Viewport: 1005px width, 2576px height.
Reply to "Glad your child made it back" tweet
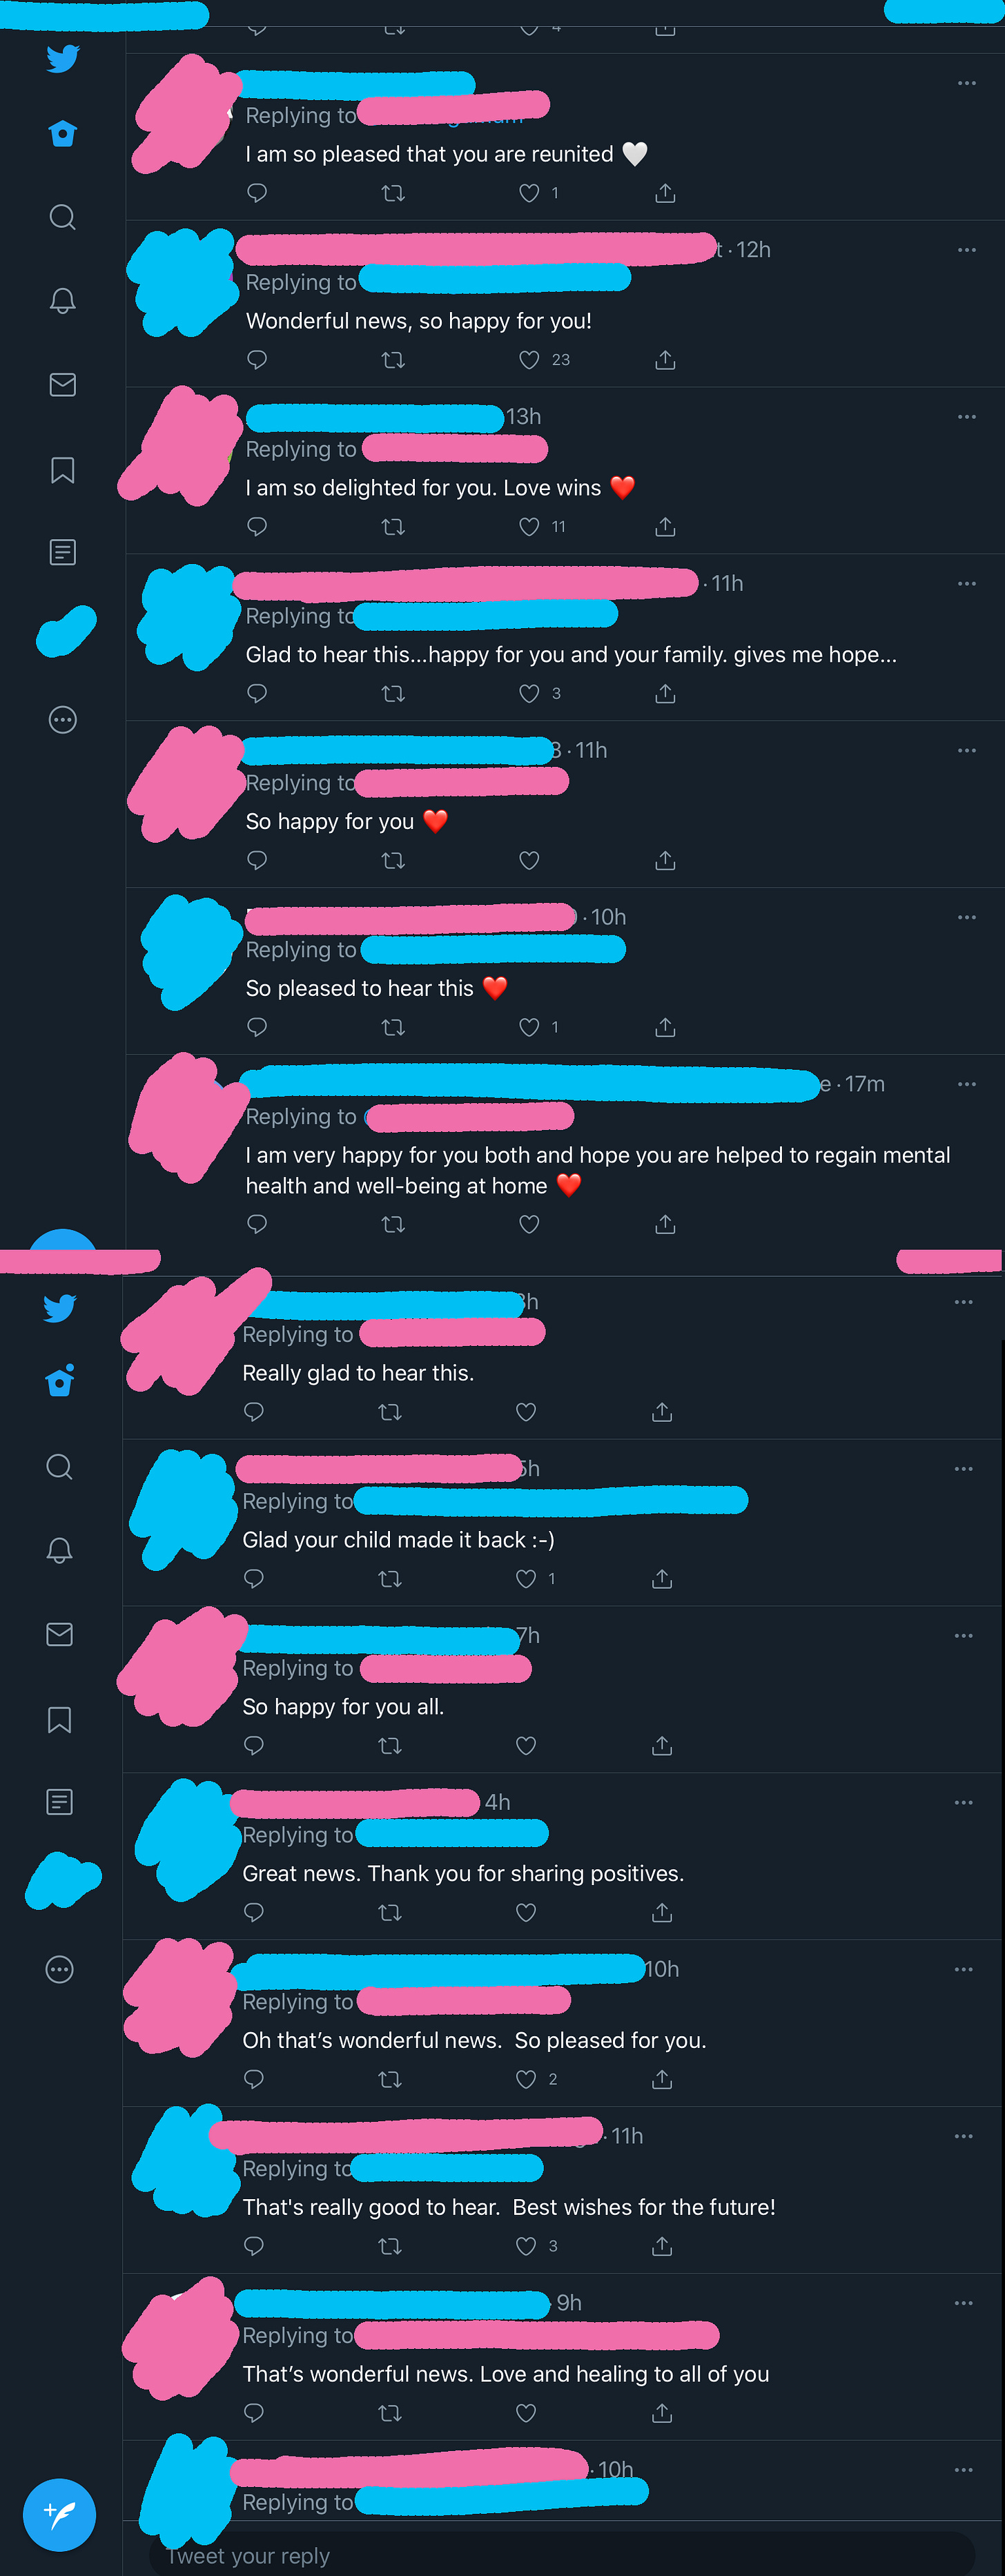coord(254,1579)
